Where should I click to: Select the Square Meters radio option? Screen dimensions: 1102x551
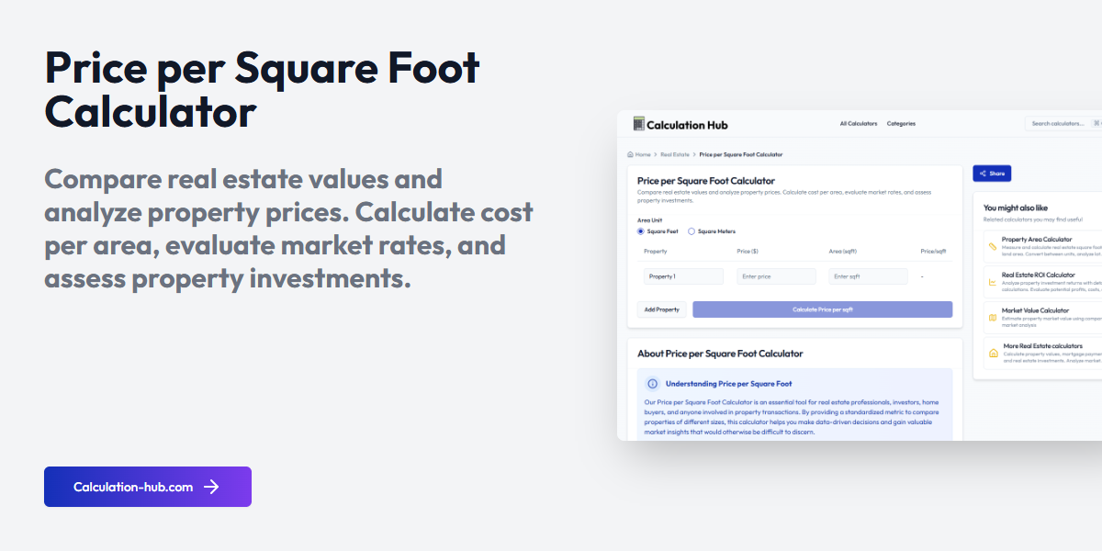point(692,231)
